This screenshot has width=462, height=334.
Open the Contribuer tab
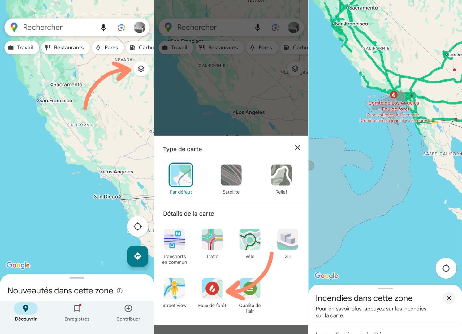(128, 312)
